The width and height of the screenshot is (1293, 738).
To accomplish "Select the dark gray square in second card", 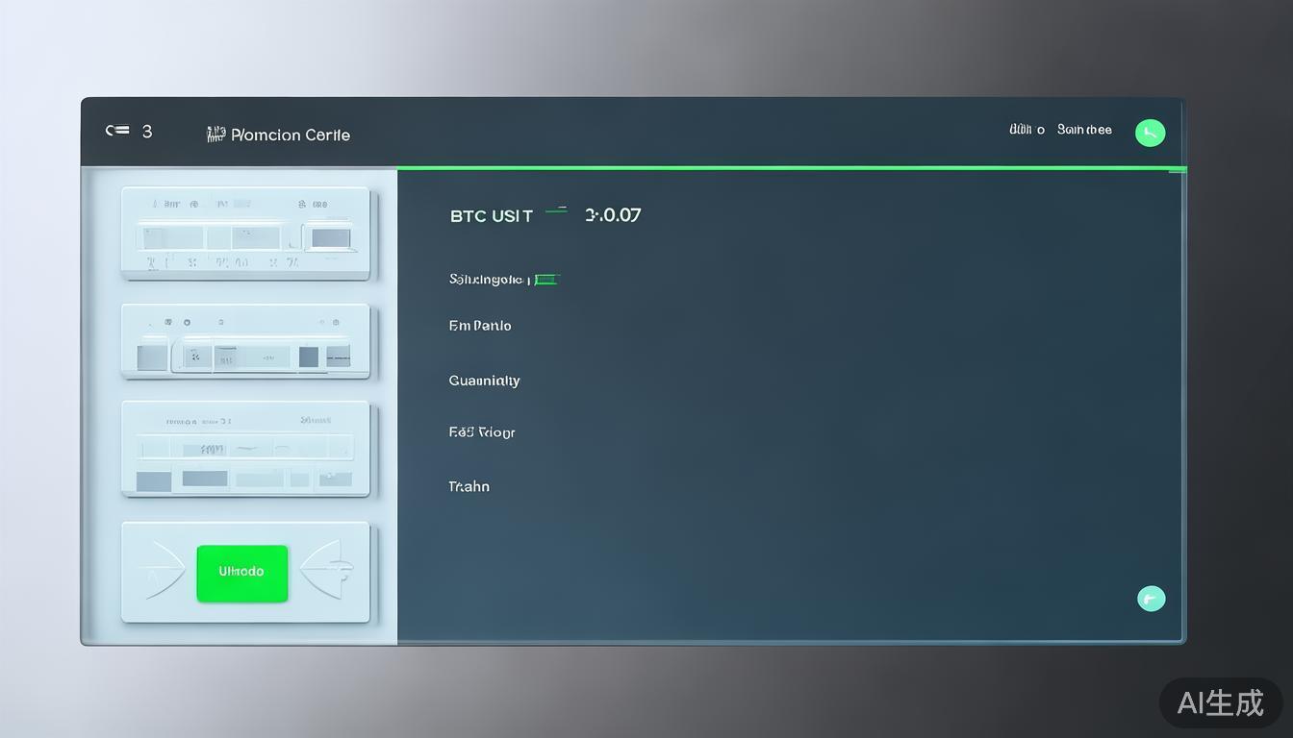I will 308,357.
